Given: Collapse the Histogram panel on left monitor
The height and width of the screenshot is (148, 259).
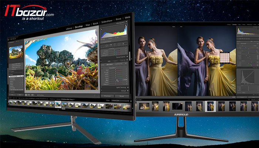Looking at the screenshot, I should [127, 21].
